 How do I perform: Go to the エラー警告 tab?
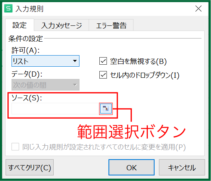click(111, 25)
